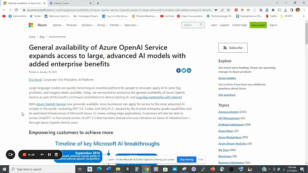The width and height of the screenshot is (308, 173).
Task: Select the General availability of Azure tab
Action: tap(24, 3)
